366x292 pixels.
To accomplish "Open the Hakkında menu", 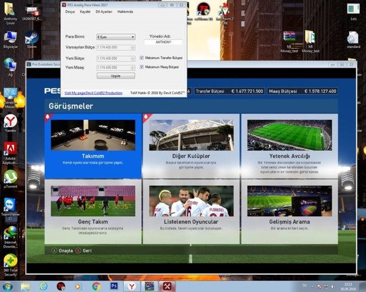I will pyautogui.click(x=125, y=11).
